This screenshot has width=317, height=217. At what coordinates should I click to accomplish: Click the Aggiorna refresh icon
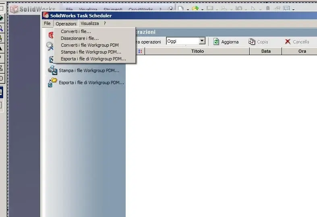click(216, 41)
